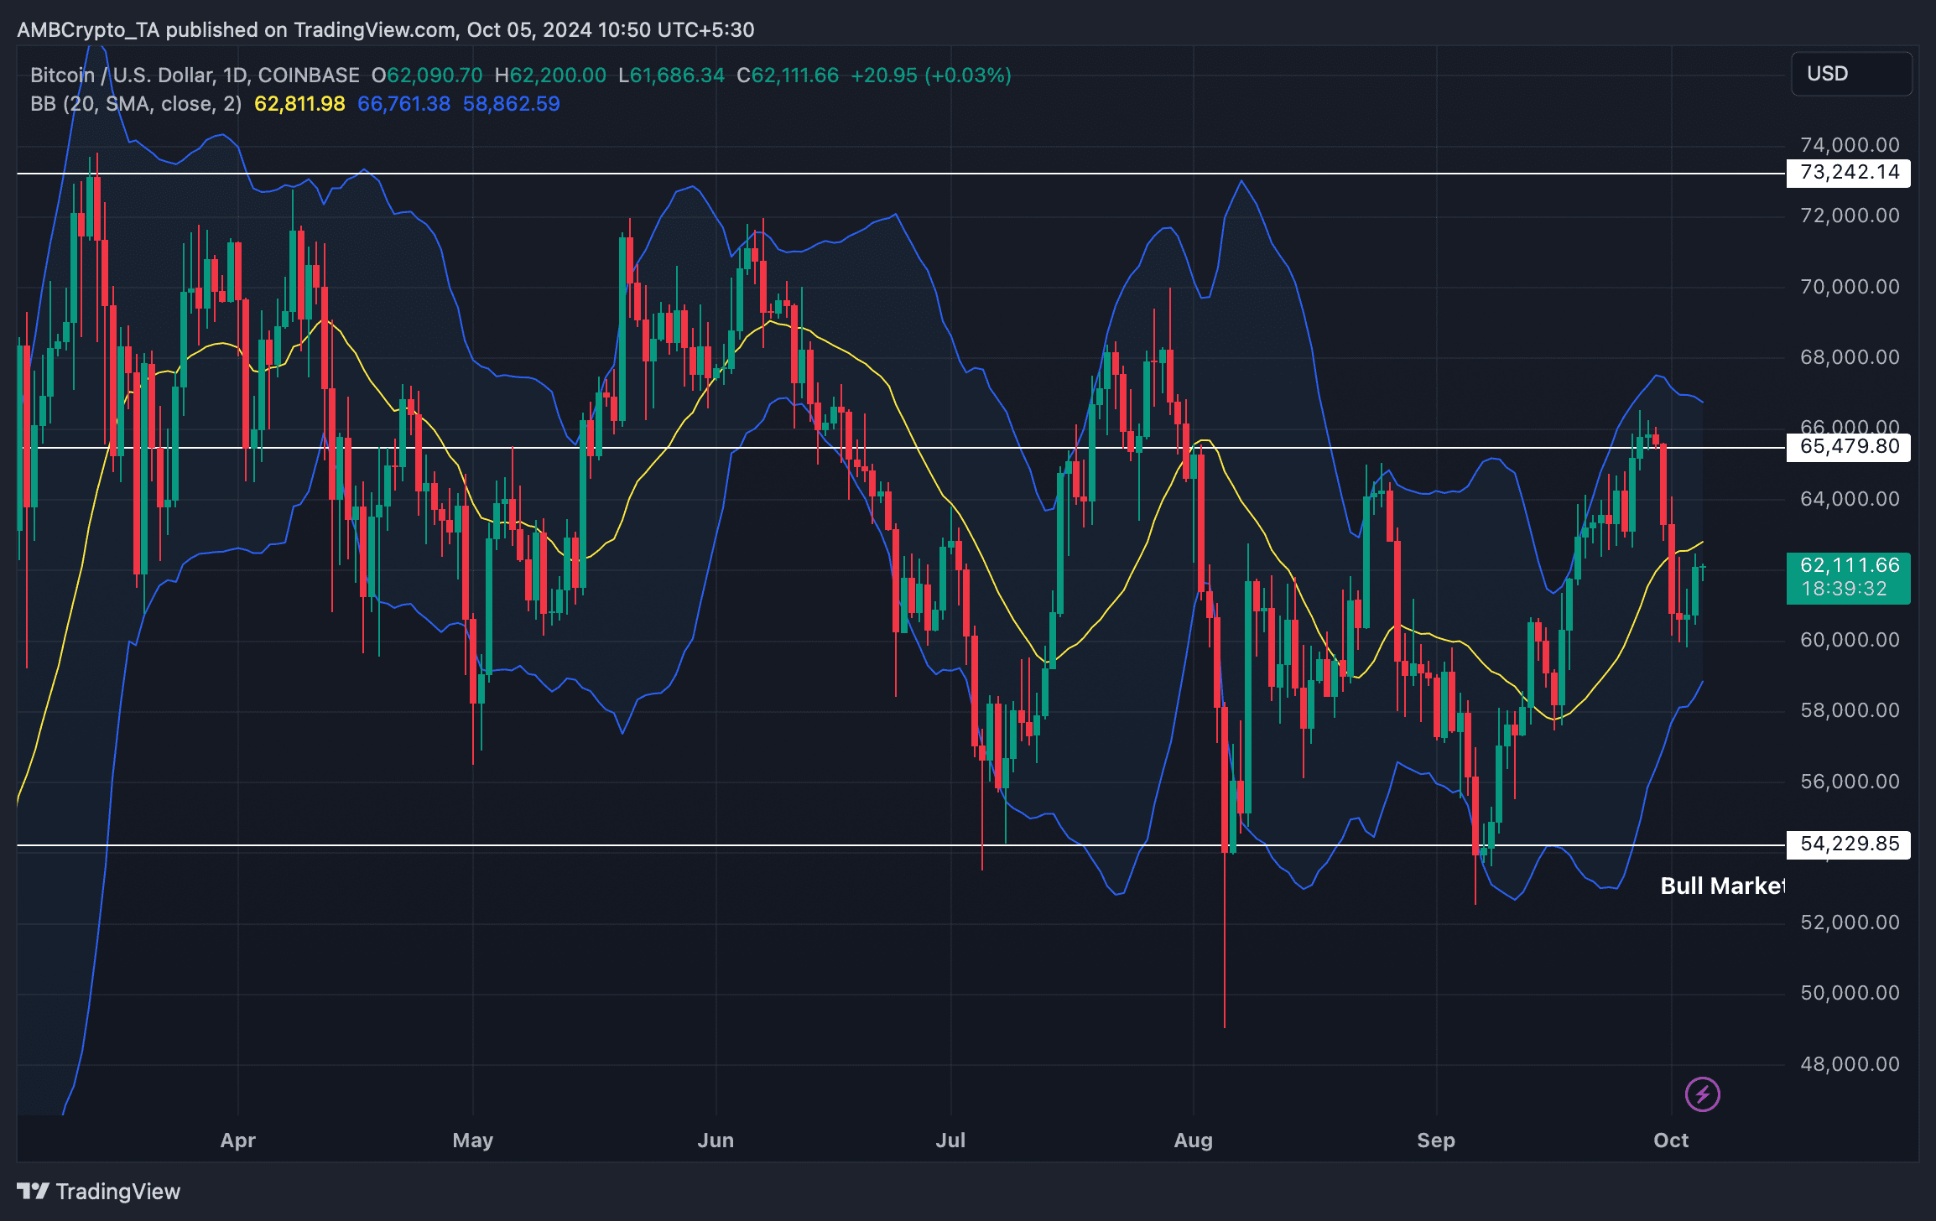The image size is (1936, 1221).
Task: Click the lower band value 58,862.59
Action: point(511,104)
